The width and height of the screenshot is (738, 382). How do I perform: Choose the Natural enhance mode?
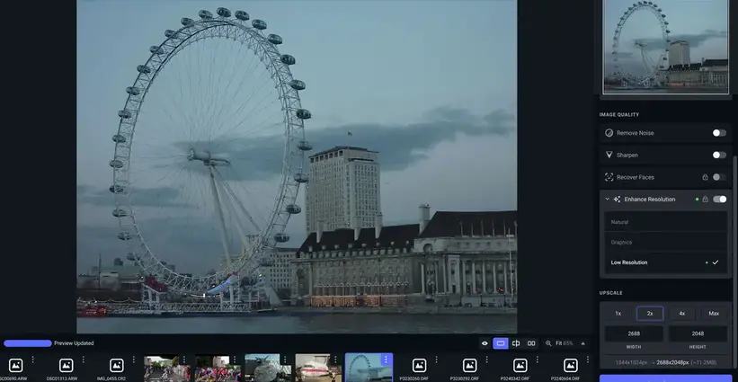click(665, 222)
